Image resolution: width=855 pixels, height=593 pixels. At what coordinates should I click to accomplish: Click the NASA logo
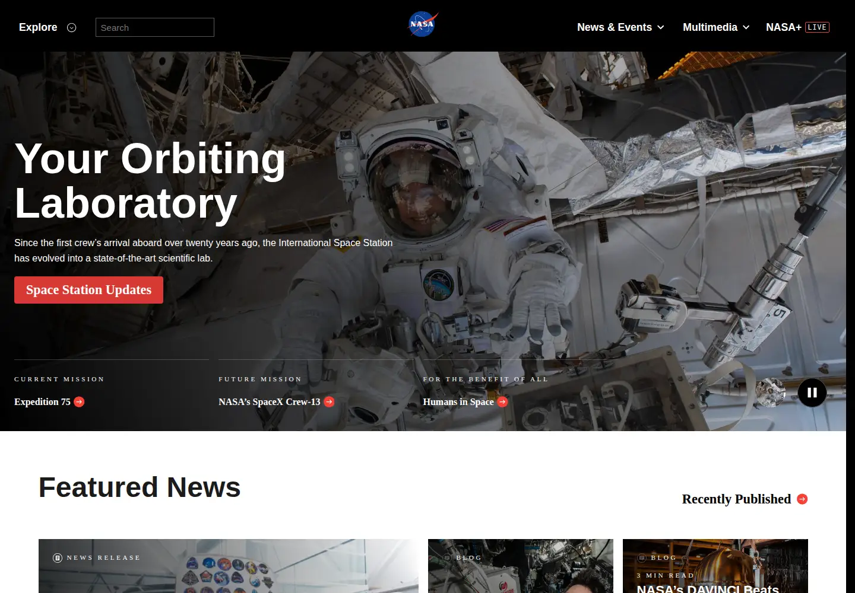(423, 24)
